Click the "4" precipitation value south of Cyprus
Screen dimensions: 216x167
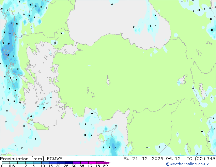pos(116,148)
